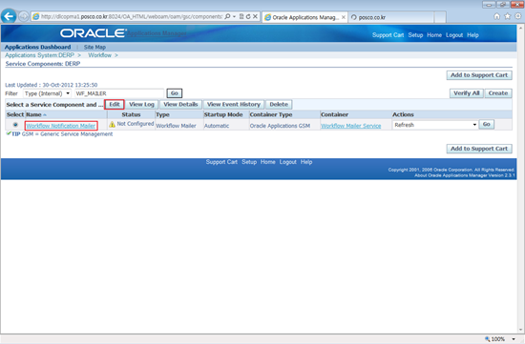Click Support Cart in the top header
The image size is (525, 344).
click(x=388, y=35)
